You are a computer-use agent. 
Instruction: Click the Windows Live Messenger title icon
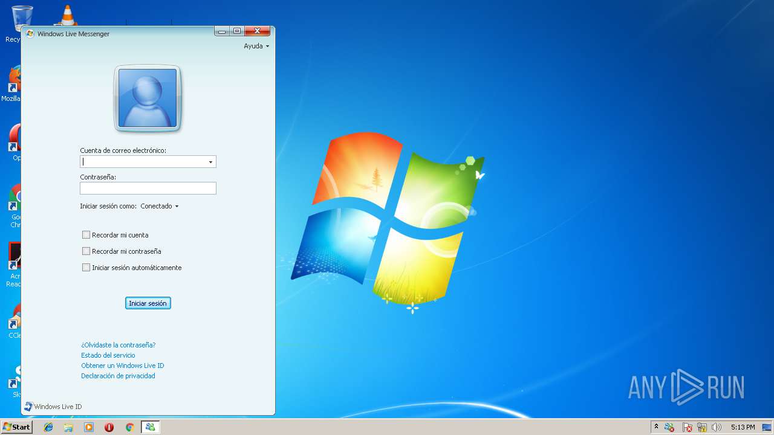(30, 34)
